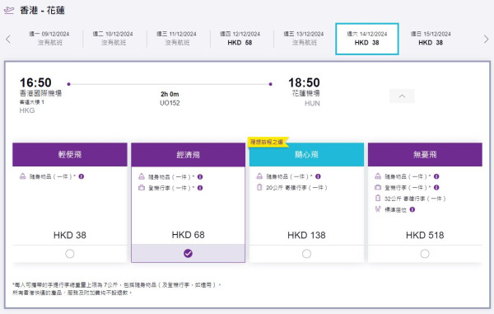Click the 2h 0m duration label
This screenshot has height=314, width=494.
[x=170, y=94]
